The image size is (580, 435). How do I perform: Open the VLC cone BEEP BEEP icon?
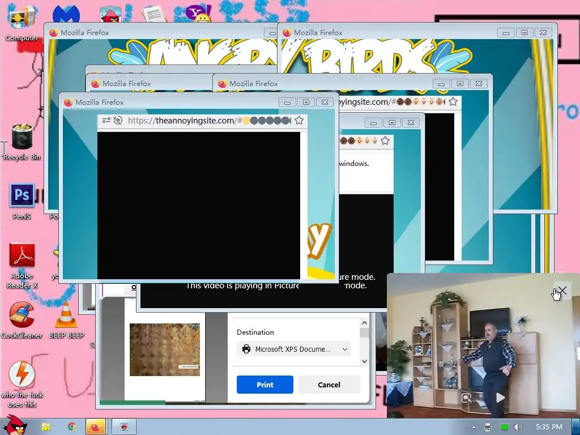point(66,319)
